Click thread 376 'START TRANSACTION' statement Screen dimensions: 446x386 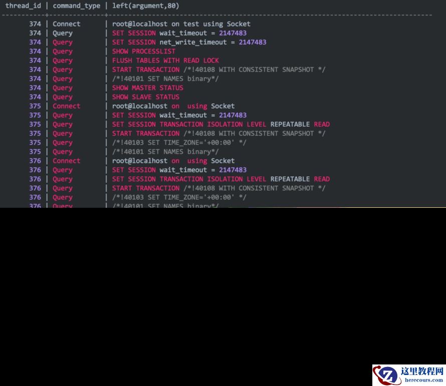click(x=218, y=188)
